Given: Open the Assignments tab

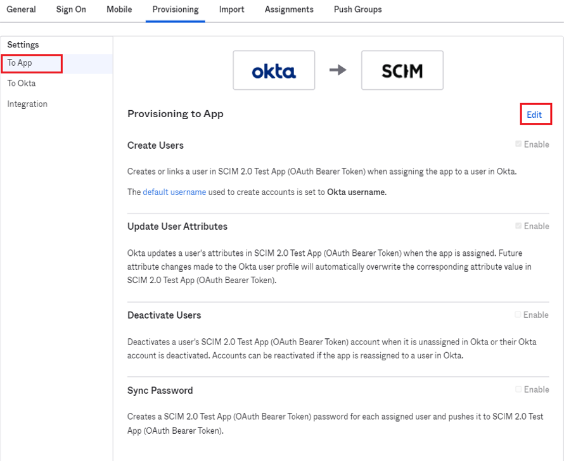Looking at the screenshot, I should click(x=289, y=9).
